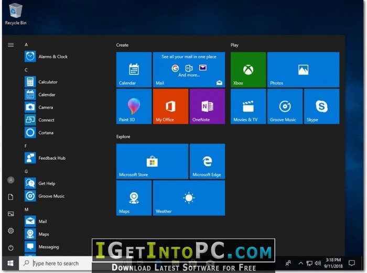This screenshot has height=273, width=367.
Task: Open the Connect app
Action: click(x=40, y=120)
